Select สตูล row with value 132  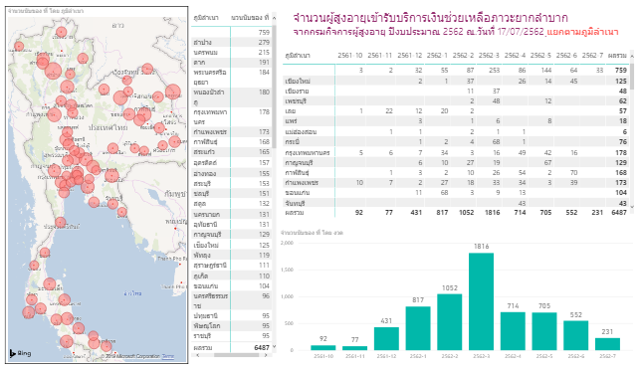coord(231,204)
